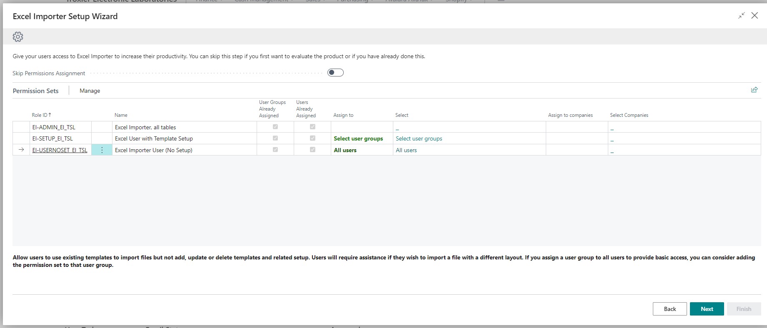Image resolution: width=767 pixels, height=328 pixels.
Task: Open the settings gear icon
Action: point(18,37)
